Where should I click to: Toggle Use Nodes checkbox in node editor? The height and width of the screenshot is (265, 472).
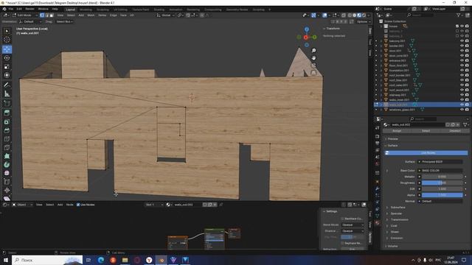[78, 205]
